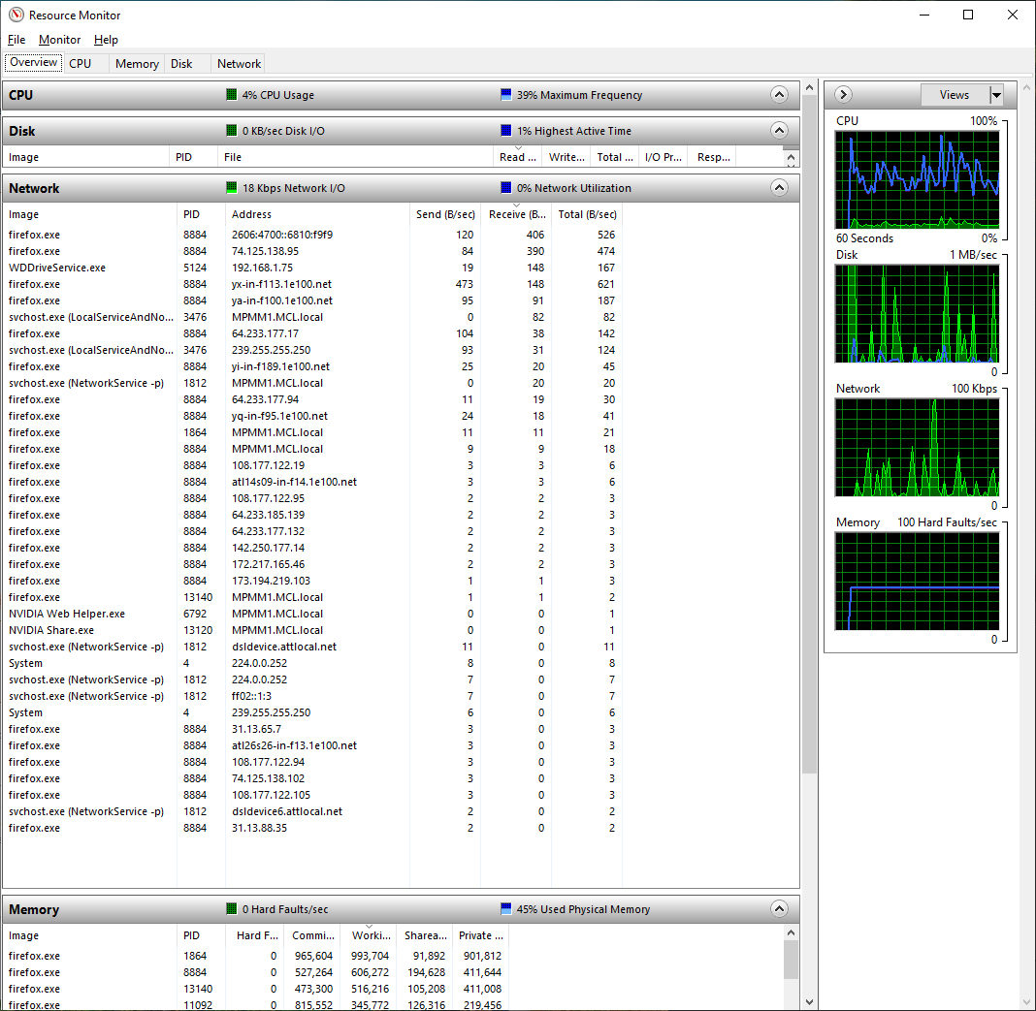The width and height of the screenshot is (1036, 1011).
Task: Click the green Hard Faults/sec indicator
Action: (231, 908)
